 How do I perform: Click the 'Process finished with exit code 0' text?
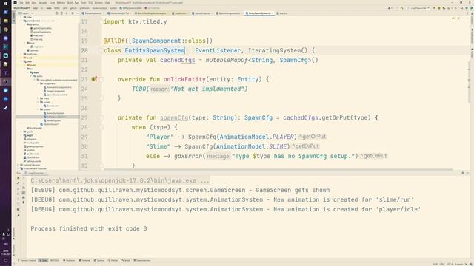tap(89, 228)
